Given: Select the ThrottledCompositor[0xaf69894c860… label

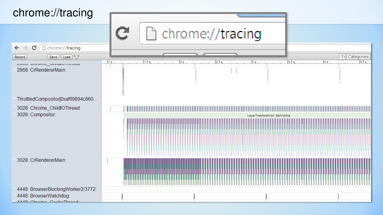Looking at the screenshot, I should click(x=57, y=99).
